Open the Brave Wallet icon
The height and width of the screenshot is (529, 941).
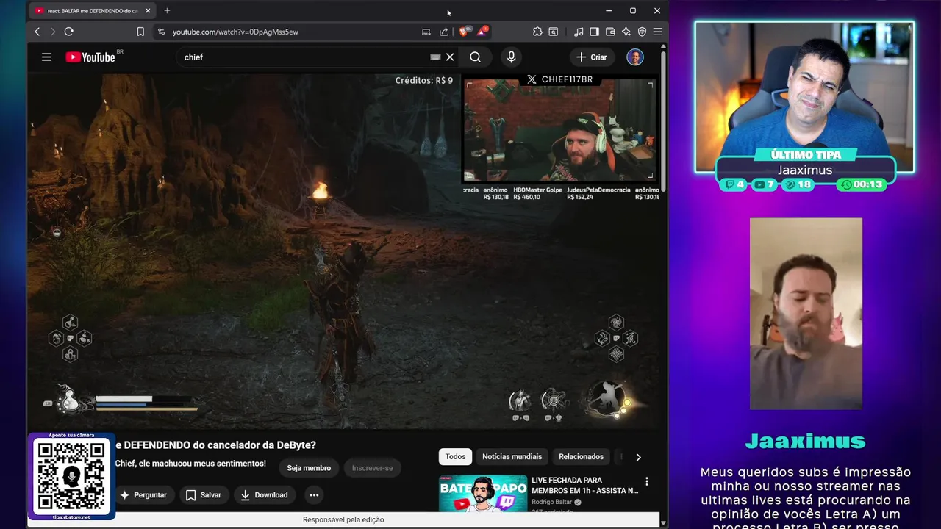tap(610, 32)
